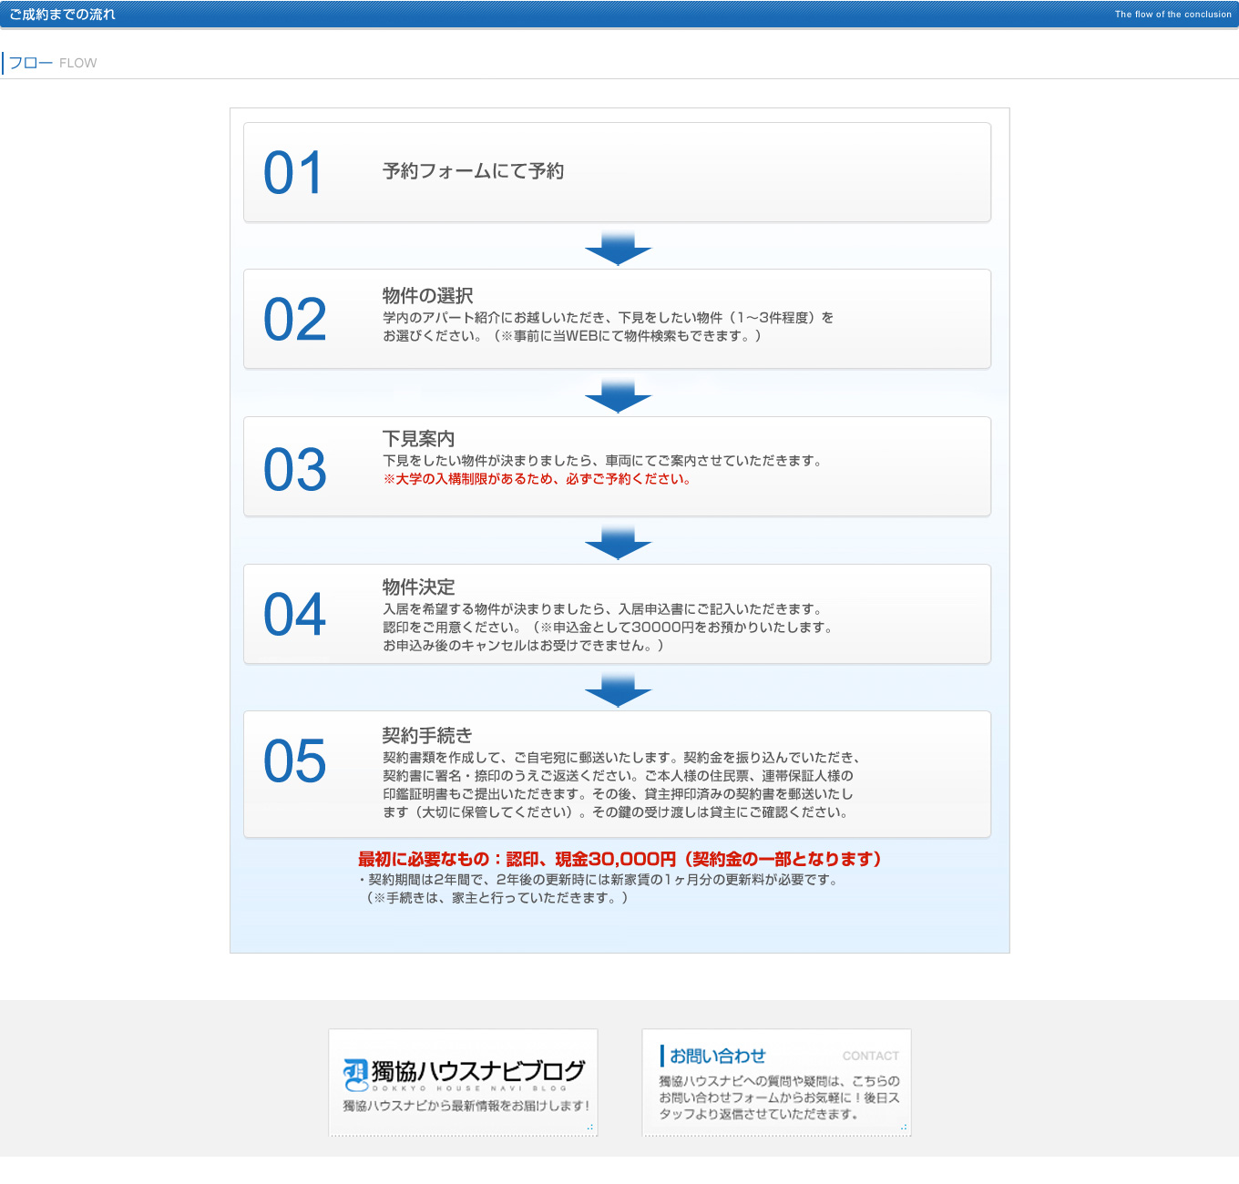Click the red 必ずご予約ください warning text
This screenshot has width=1239, height=1184.
538,477
